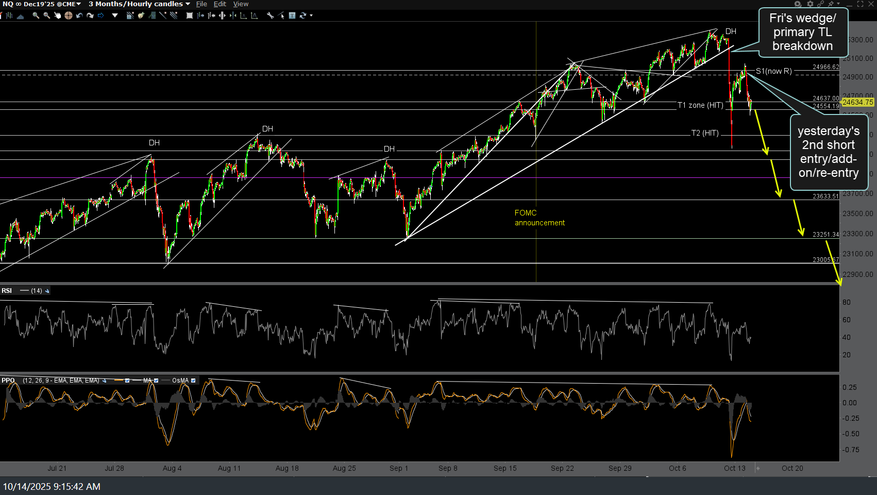This screenshot has height=495, width=877.
Task: Activate the crosshair cursor tool
Action: pos(68,15)
